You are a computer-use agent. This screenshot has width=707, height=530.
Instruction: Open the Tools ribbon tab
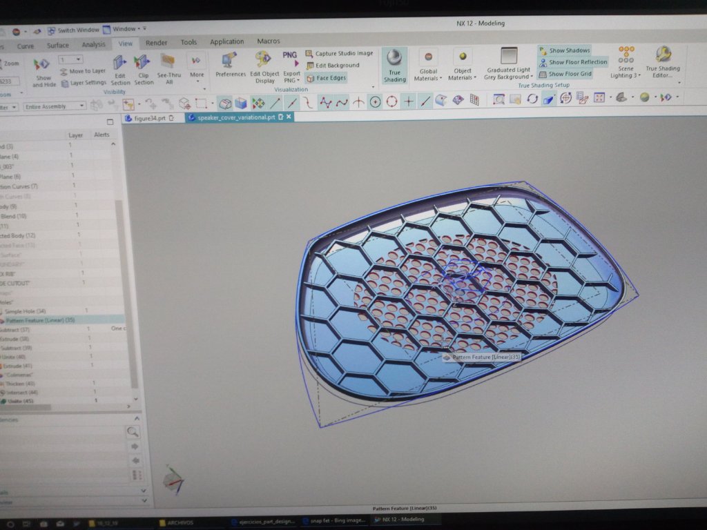click(x=188, y=42)
